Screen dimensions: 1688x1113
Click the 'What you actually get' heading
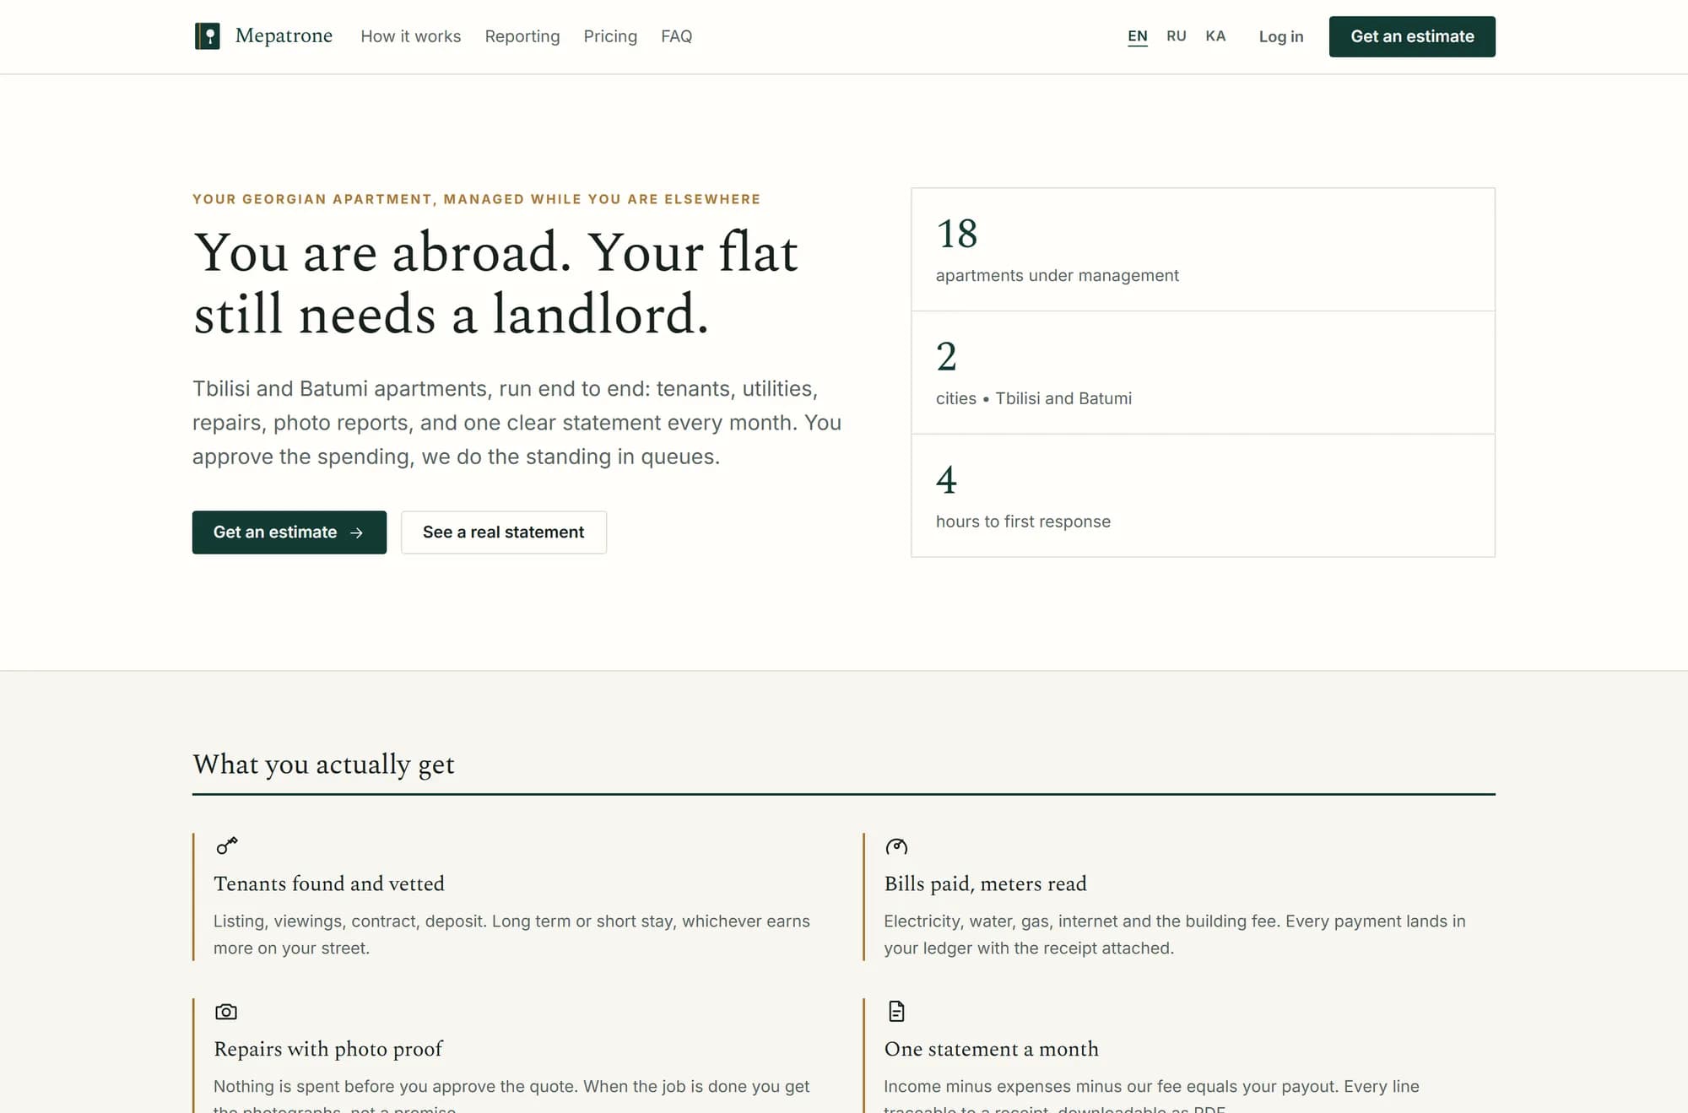[324, 765]
